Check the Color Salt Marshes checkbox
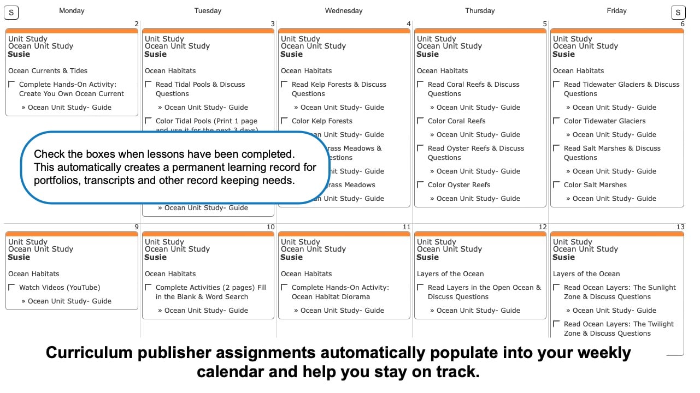 point(556,184)
